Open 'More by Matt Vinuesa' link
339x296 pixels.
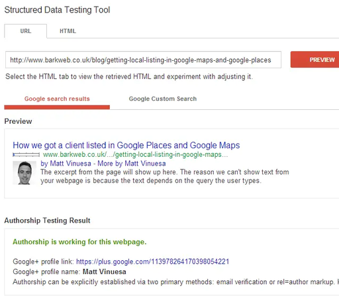(x=132, y=164)
